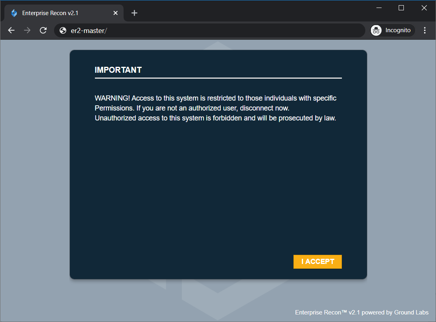The height and width of the screenshot is (322, 436).
Task: Click the Incognito spy icon in the toolbar
Action: point(376,30)
